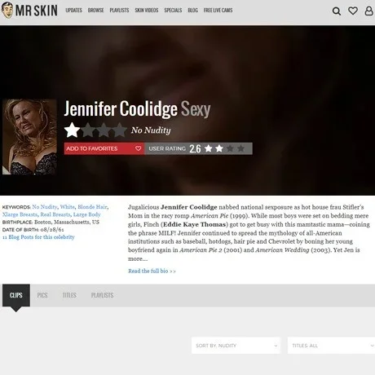The height and width of the screenshot is (375, 375).
Task: Click Read the full bio link
Action: click(x=152, y=271)
